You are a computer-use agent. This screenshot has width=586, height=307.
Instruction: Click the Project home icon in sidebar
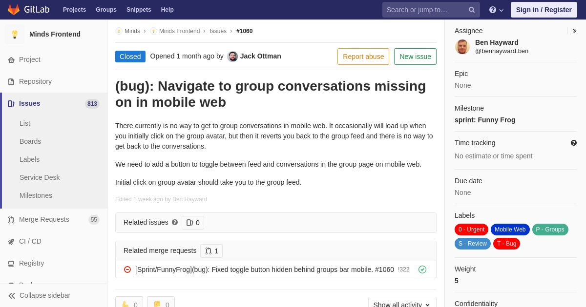(11, 60)
